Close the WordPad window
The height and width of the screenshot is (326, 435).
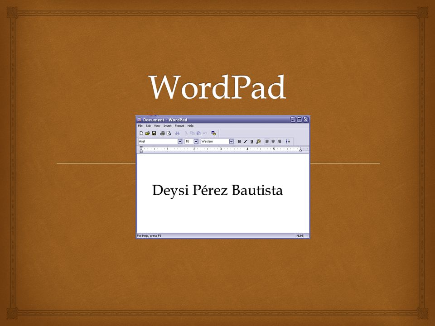(306, 120)
